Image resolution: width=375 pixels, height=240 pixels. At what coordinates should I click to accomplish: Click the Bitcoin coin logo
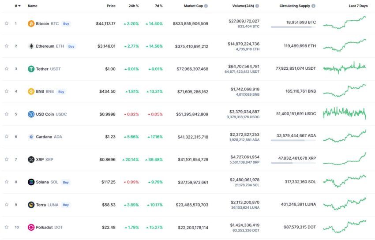pos(31,24)
